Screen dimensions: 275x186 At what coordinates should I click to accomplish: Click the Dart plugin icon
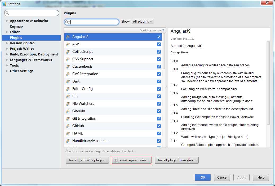pyautogui.click(x=68, y=81)
